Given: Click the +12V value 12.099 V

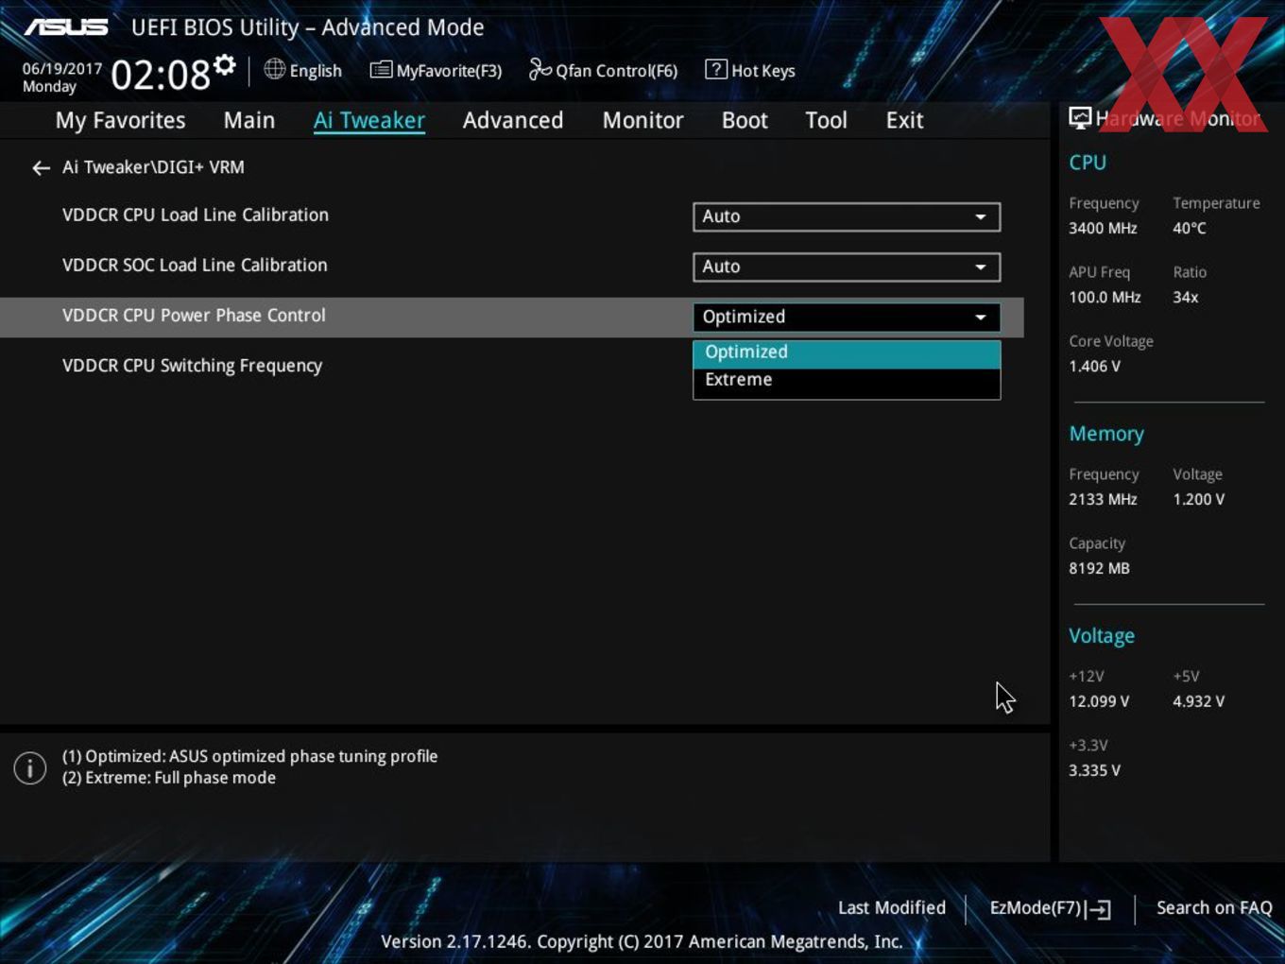Looking at the screenshot, I should pos(1099,701).
